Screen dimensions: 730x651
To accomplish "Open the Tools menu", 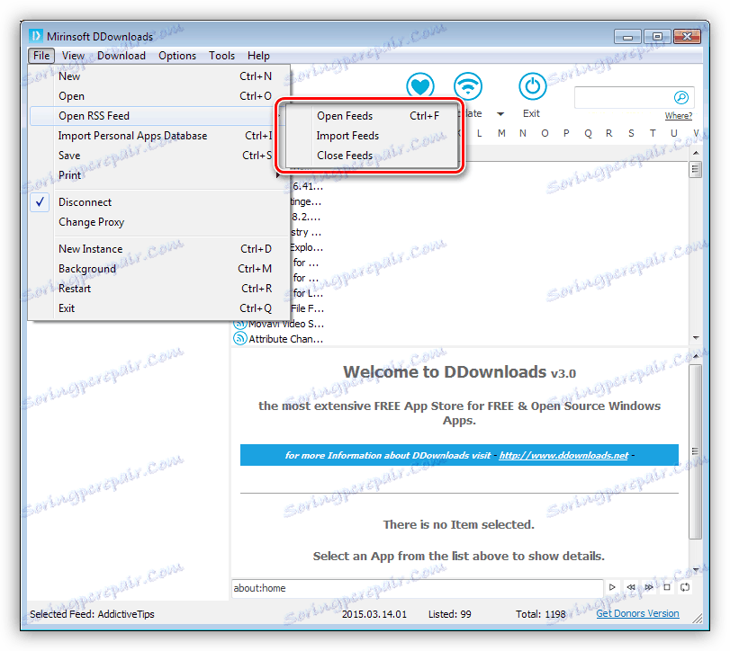I will pyautogui.click(x=221, y=56).
